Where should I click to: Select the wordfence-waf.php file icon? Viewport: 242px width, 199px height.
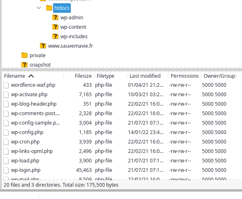coord(6,85)
